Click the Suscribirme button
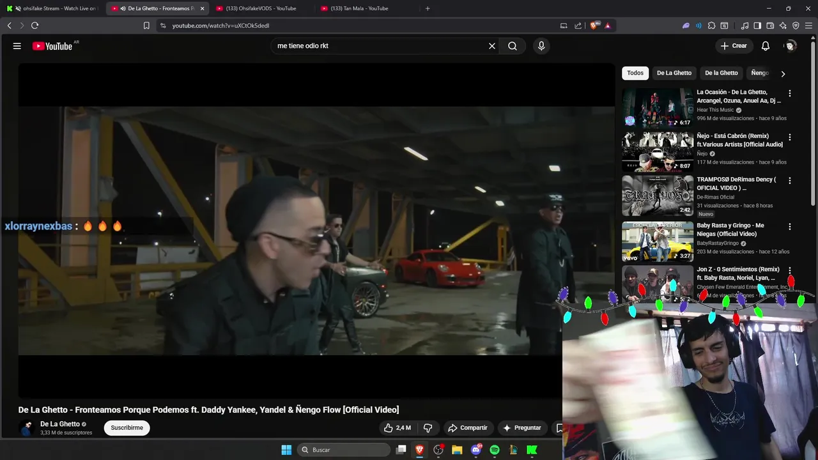Viewport: 818px width, 460px height. (x=127, y=427)
